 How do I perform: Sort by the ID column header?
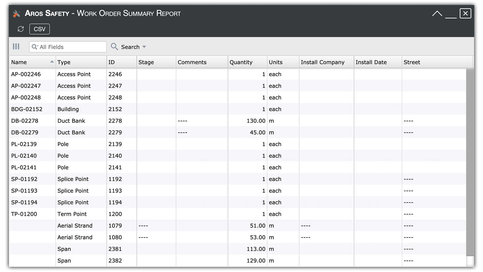coord(122,62)
